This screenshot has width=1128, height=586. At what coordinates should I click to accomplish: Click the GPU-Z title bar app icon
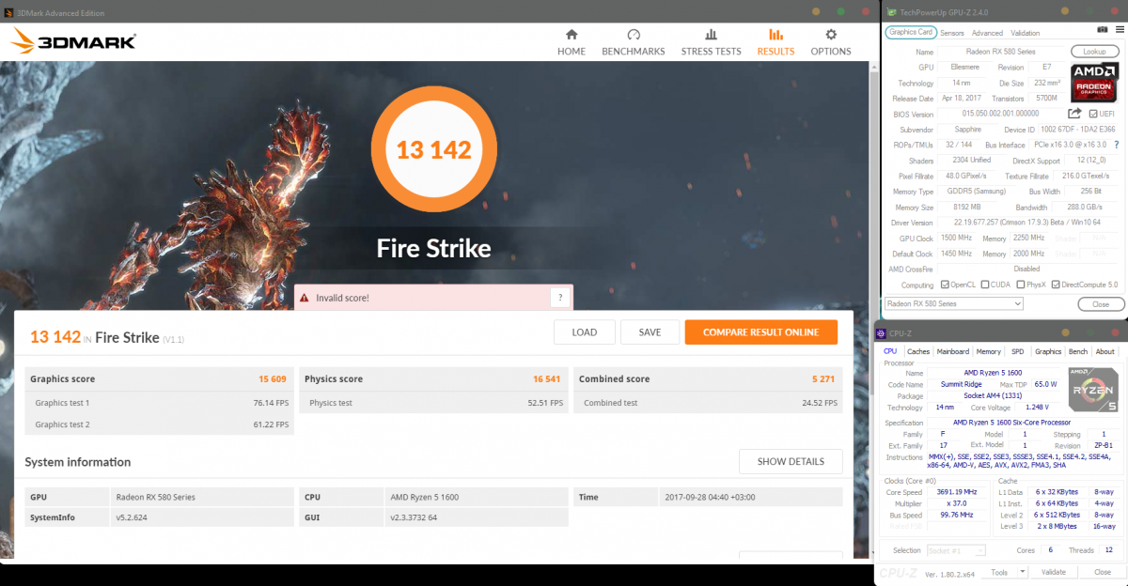[x=892, y=11]
